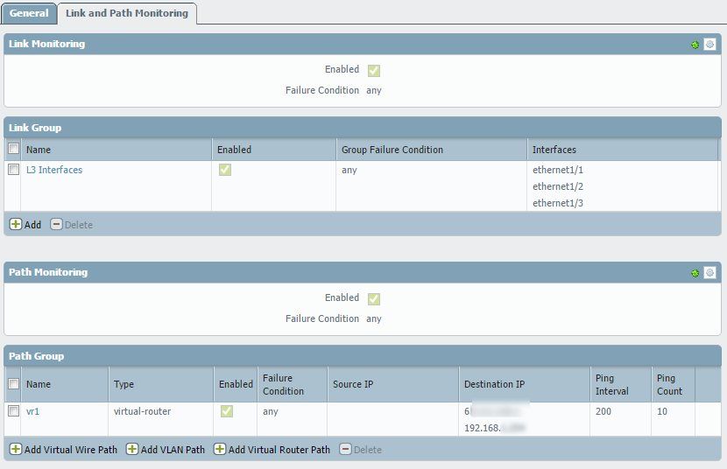Select all rows in Path Group header checkbox

13,384
